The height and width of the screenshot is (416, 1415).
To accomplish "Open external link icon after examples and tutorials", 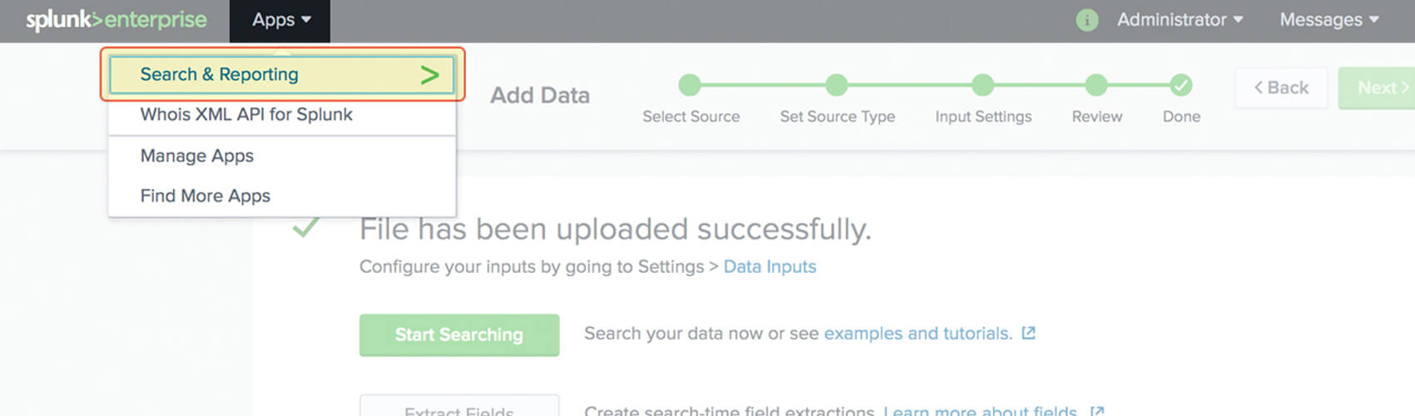I will [1029, 333].
